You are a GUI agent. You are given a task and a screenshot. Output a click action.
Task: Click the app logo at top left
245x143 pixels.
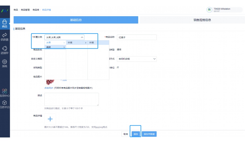(x=5, y=11)
